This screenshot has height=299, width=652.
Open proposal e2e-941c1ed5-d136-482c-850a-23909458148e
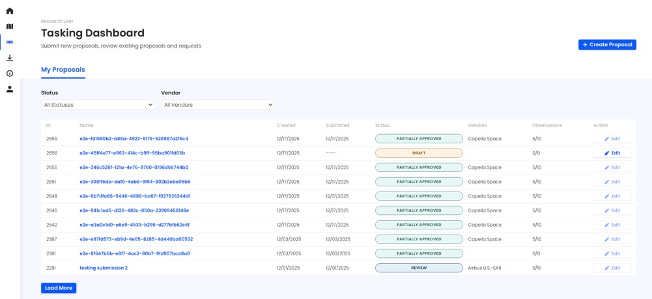click(134, 210)
